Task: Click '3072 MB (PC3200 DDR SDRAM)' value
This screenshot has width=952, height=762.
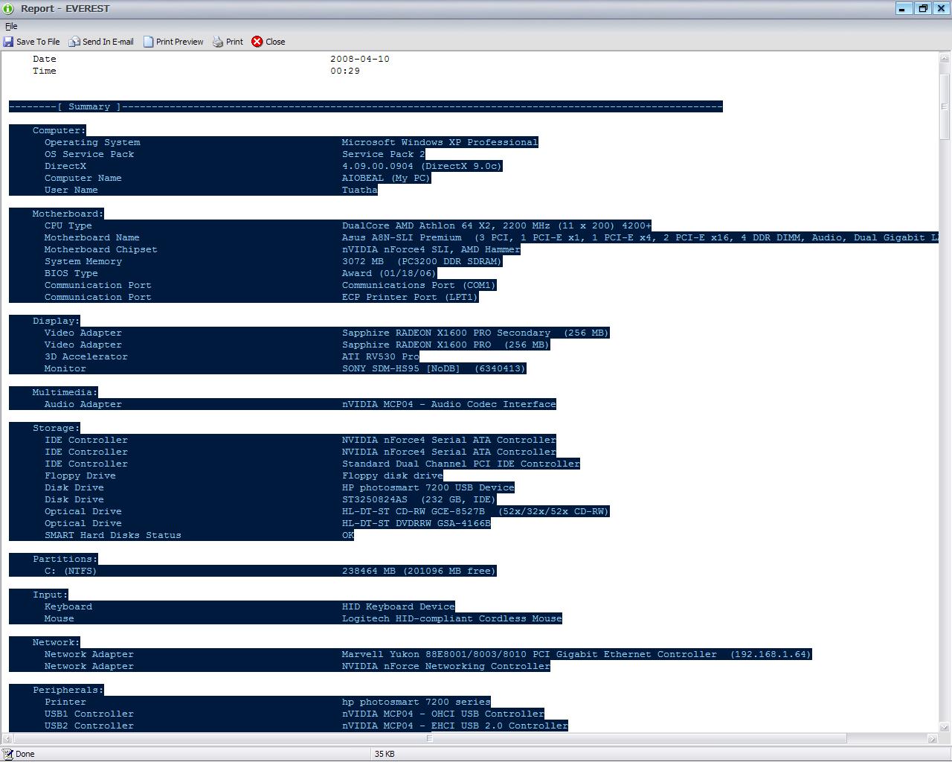Action: point(422,261)
